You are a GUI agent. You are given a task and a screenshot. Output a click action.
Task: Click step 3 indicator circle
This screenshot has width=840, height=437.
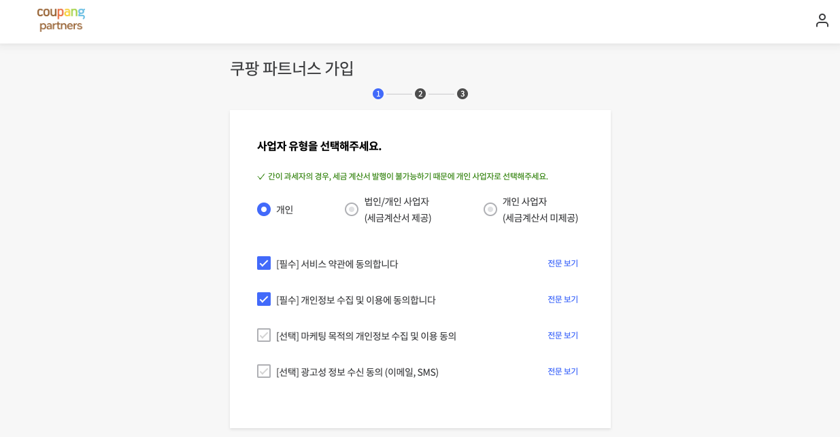pos(463,94)
